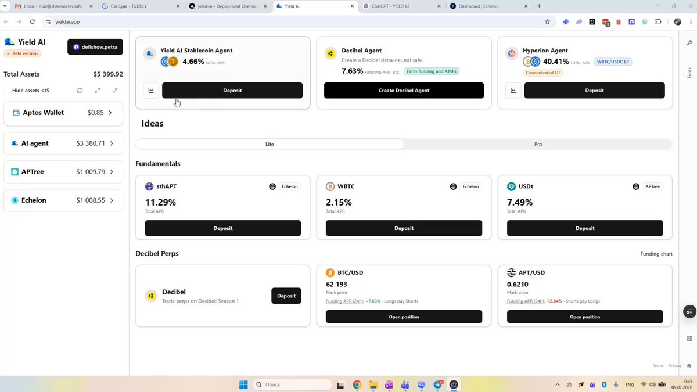Open a new browser tab
Screen dimensions: 697x392
[x=539, y=6]
